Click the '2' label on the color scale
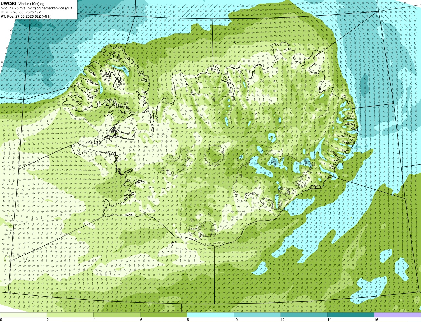This screenshot has height=322, width=421. click(48, 320)
